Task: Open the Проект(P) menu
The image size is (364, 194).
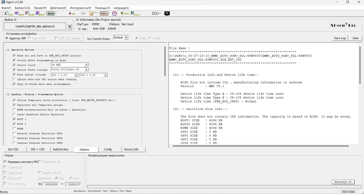Action: (x=40, y=8)
